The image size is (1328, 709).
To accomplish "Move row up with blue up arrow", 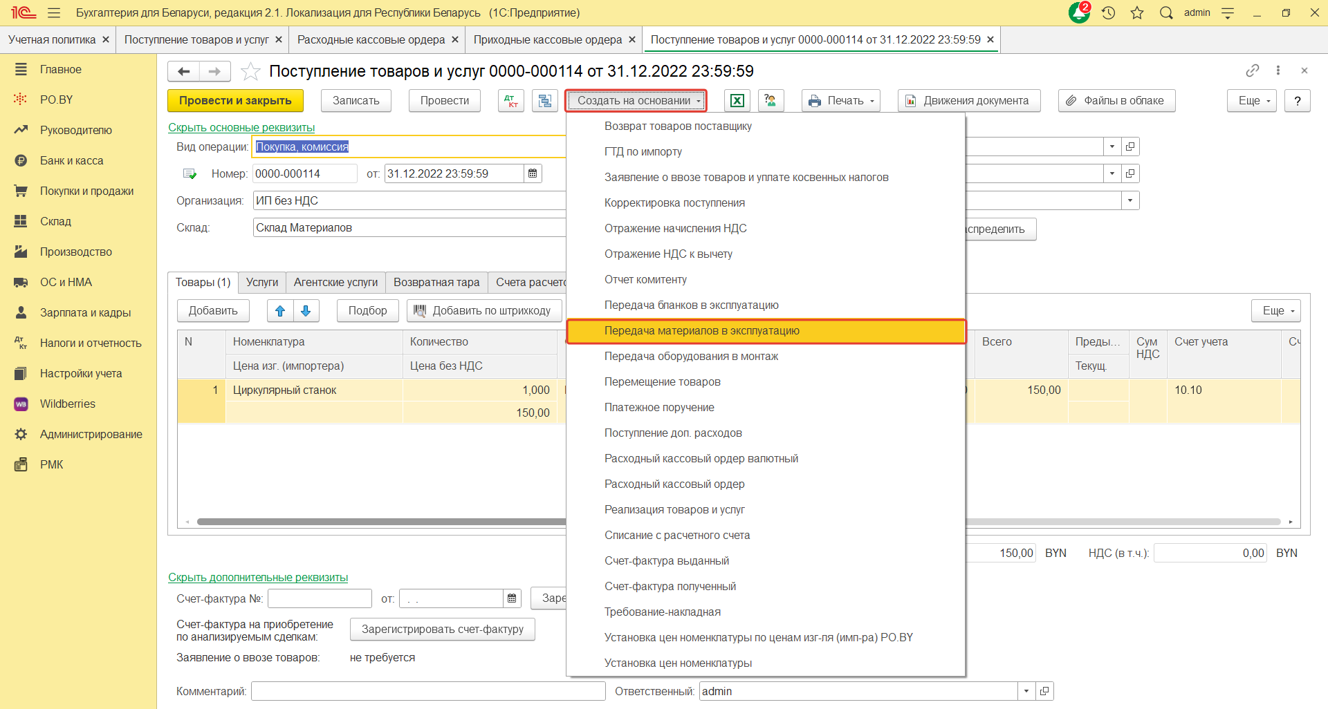I will click(x=280, y=311).
